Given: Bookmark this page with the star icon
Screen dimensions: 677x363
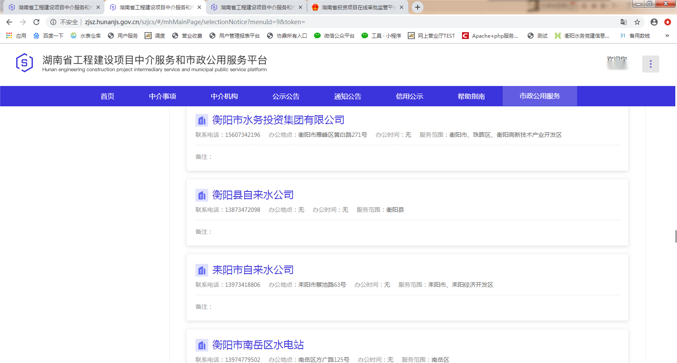Looking at the screenshot, I should [x=637, y=22].
